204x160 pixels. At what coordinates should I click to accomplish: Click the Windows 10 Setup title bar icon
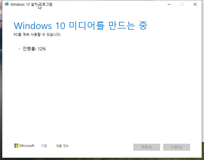(7, 4)
